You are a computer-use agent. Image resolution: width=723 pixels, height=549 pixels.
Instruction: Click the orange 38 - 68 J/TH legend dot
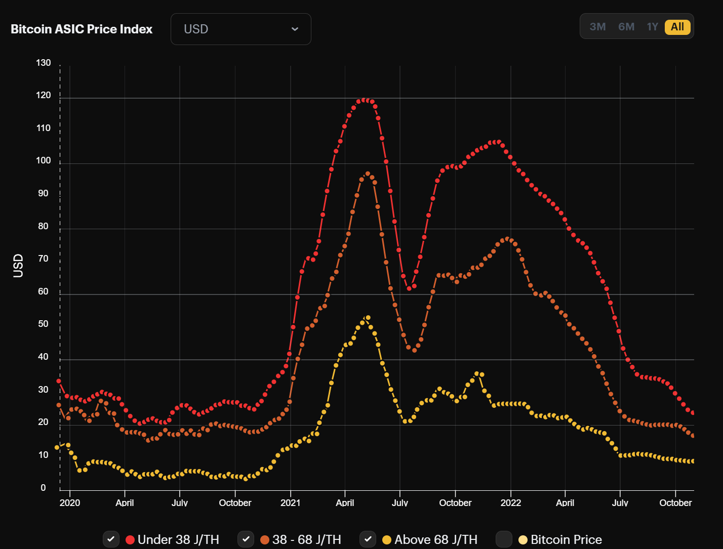[x=265, y=540]
